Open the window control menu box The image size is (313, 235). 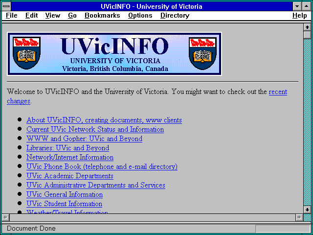6,6
